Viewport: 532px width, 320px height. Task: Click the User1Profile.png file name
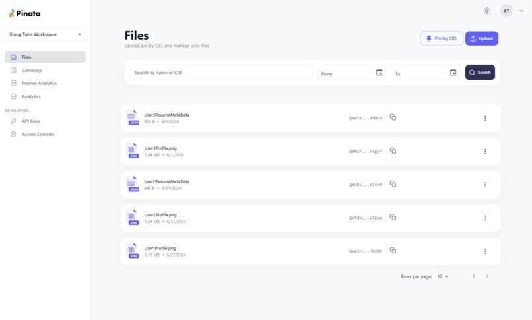[160, 248]
